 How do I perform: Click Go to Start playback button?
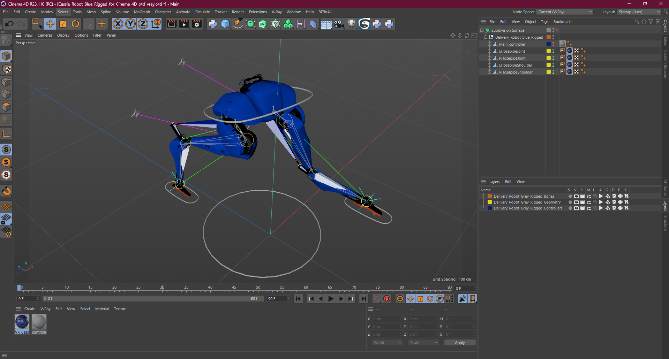pos(298,299)
